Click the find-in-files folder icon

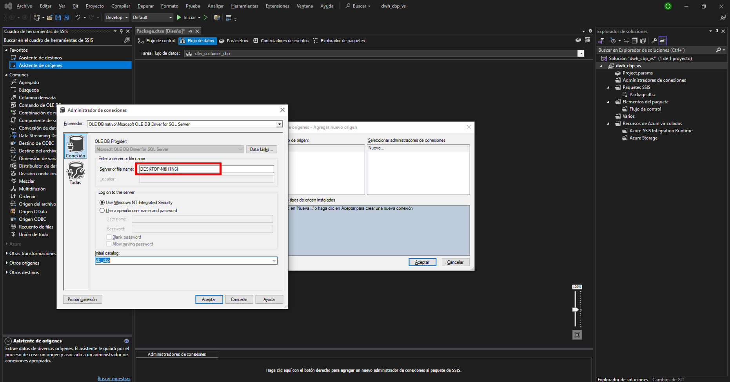(217, 18)
